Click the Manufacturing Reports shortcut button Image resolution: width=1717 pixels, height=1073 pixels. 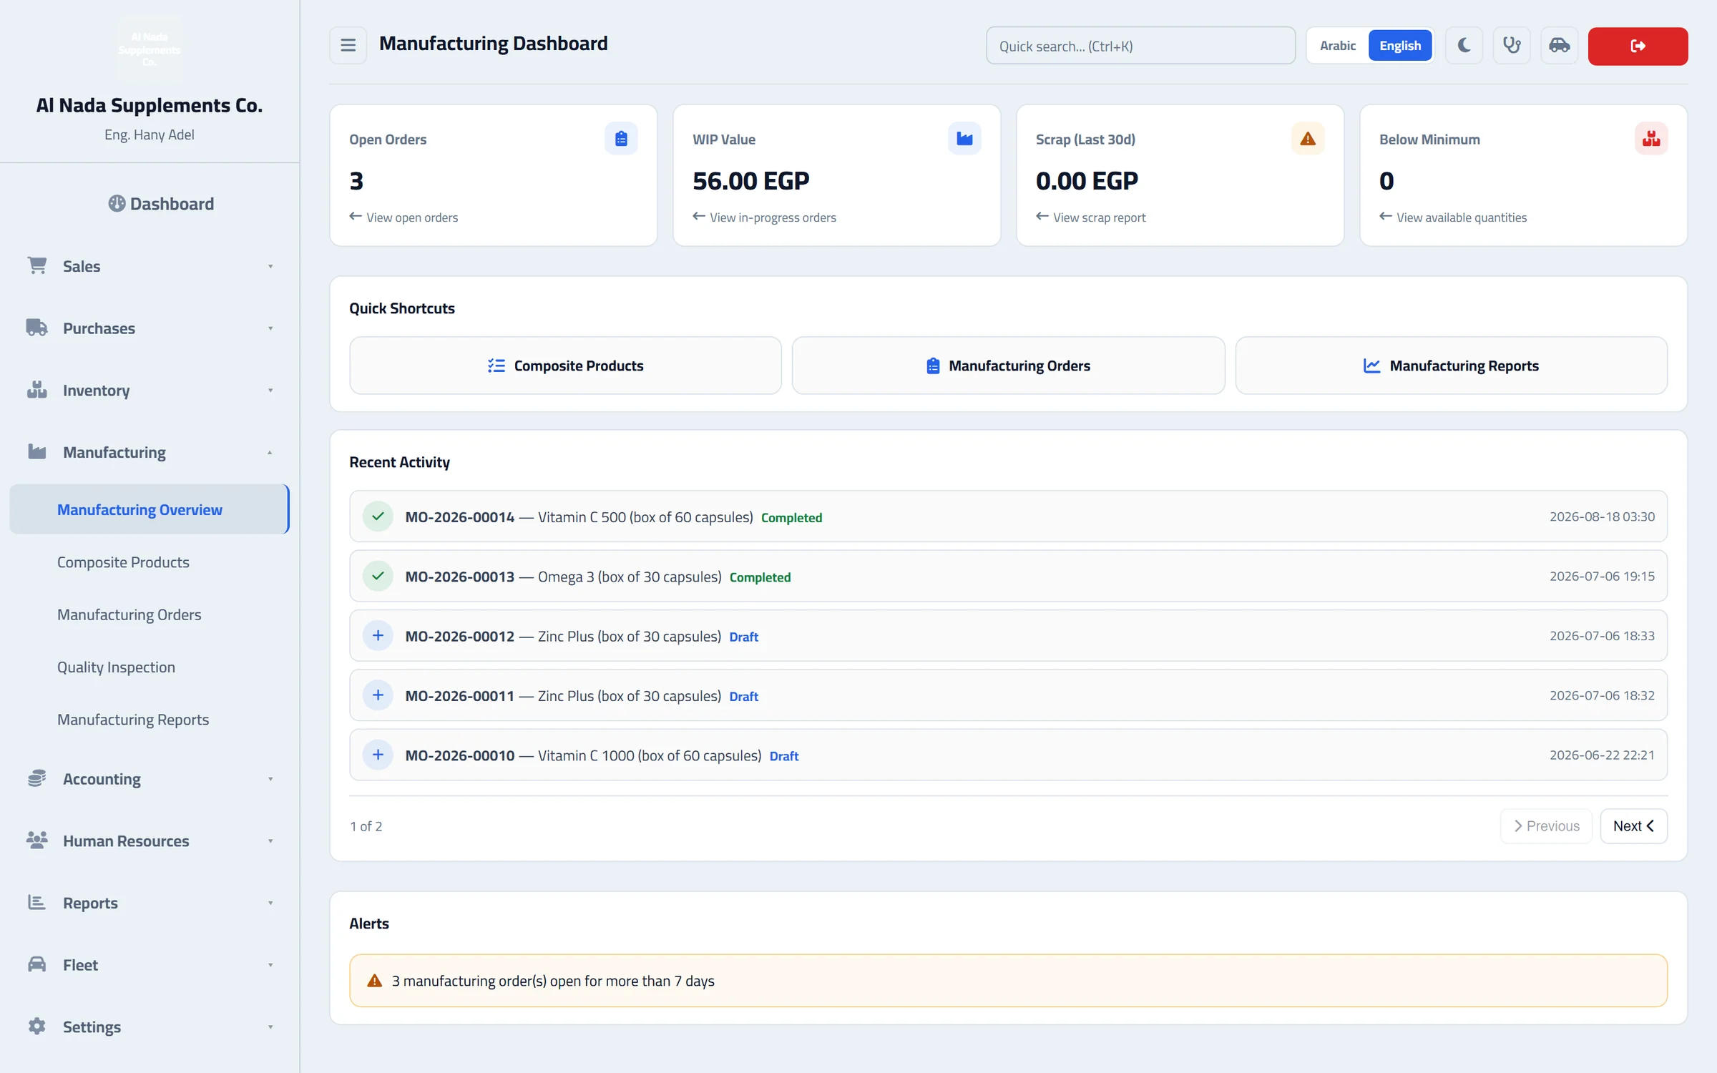pyautogui.click(x=1451, y=366)
